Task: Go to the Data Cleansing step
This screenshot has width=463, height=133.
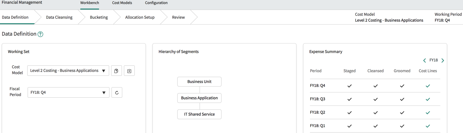Action: (59, 17)
